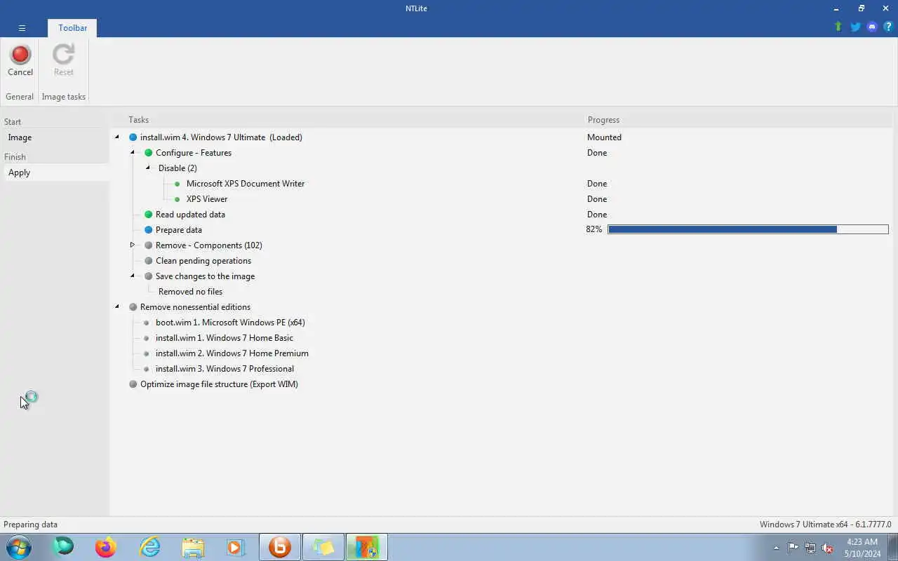The image size is (898, 561).
Task: Click the Progress column header
Action: click(603, 120)
